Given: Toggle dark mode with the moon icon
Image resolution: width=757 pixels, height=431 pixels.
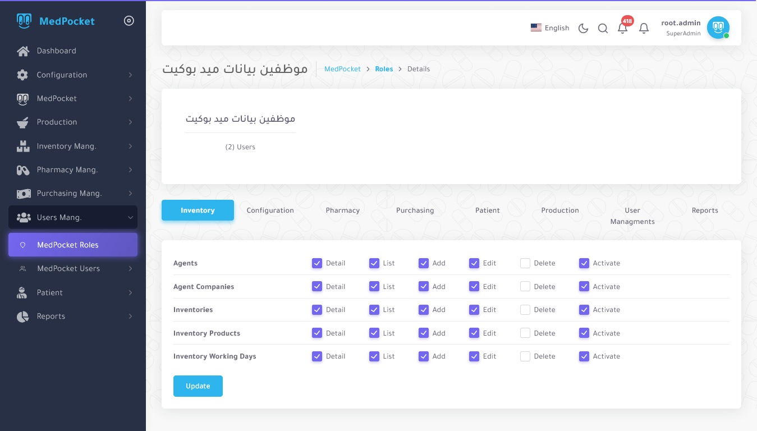Looking at the screenshot, I should tap(583, 28).
